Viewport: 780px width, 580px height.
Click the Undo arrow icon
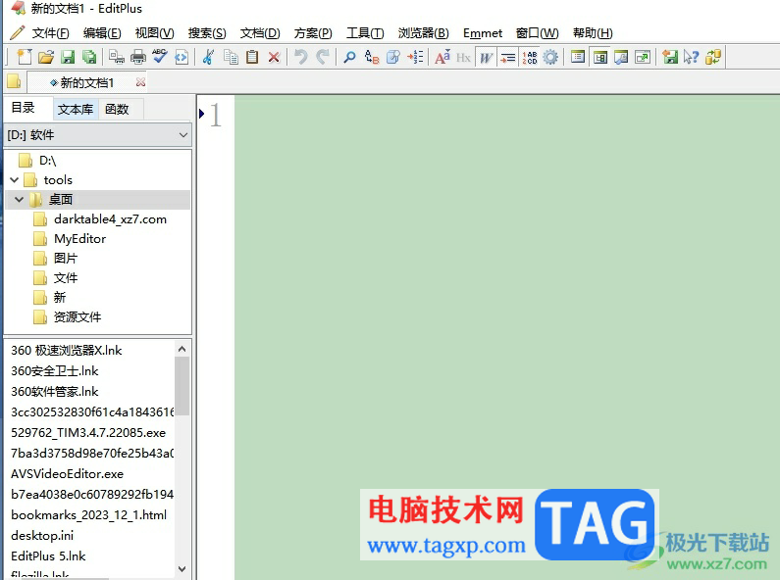coord(300,57)
